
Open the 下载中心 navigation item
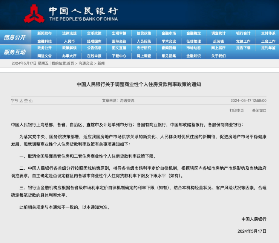pos(119,56)
